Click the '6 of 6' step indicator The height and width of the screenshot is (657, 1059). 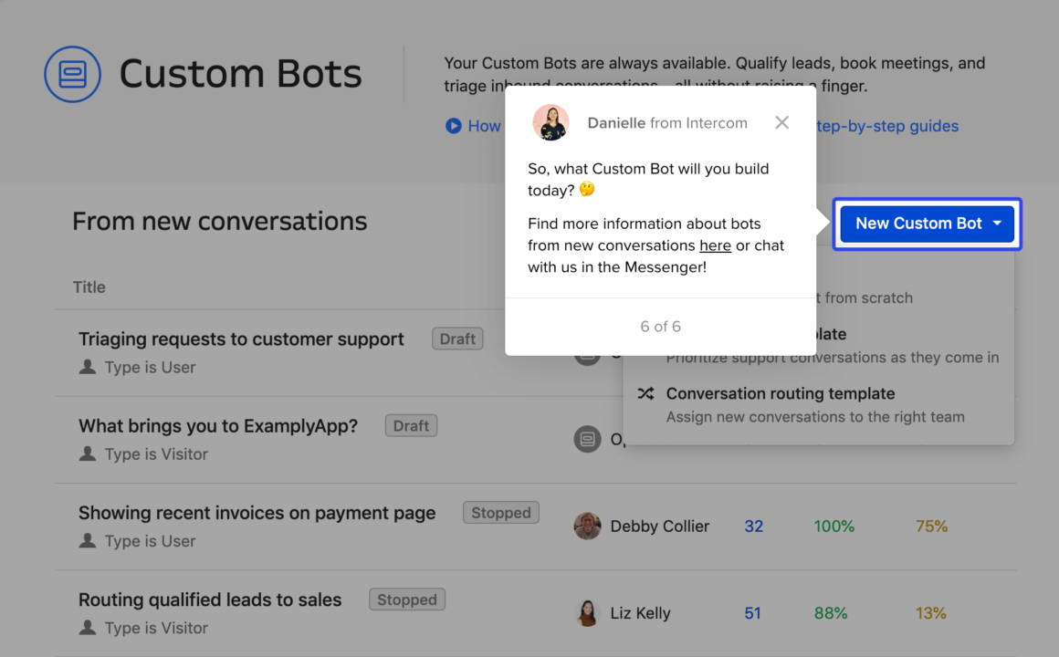pos(661,327)
